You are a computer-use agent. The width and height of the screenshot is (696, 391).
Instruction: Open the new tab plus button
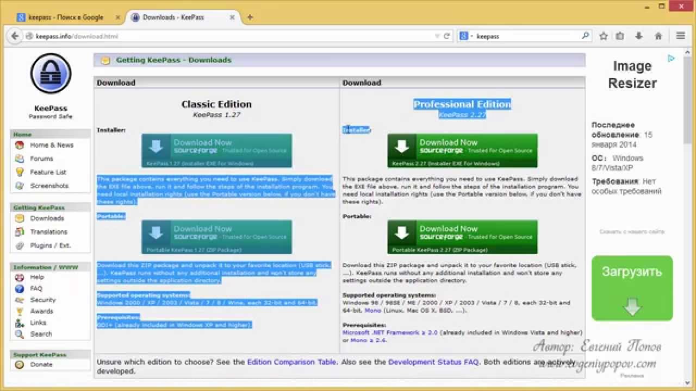(250, 17)
